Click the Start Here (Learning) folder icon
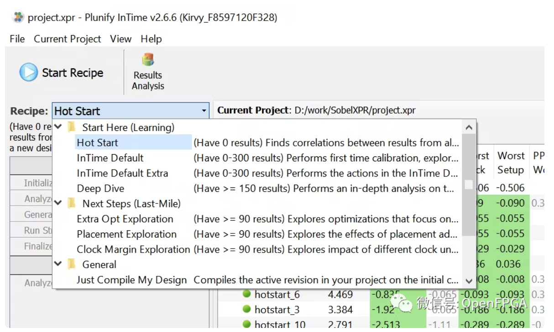Viewport: 554px width, 332px height. coord(72,128)
